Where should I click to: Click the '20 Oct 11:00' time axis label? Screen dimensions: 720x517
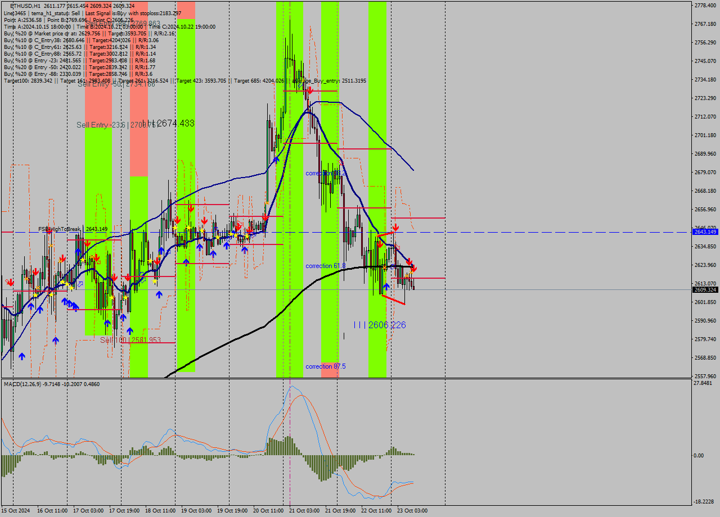point(268,511)
